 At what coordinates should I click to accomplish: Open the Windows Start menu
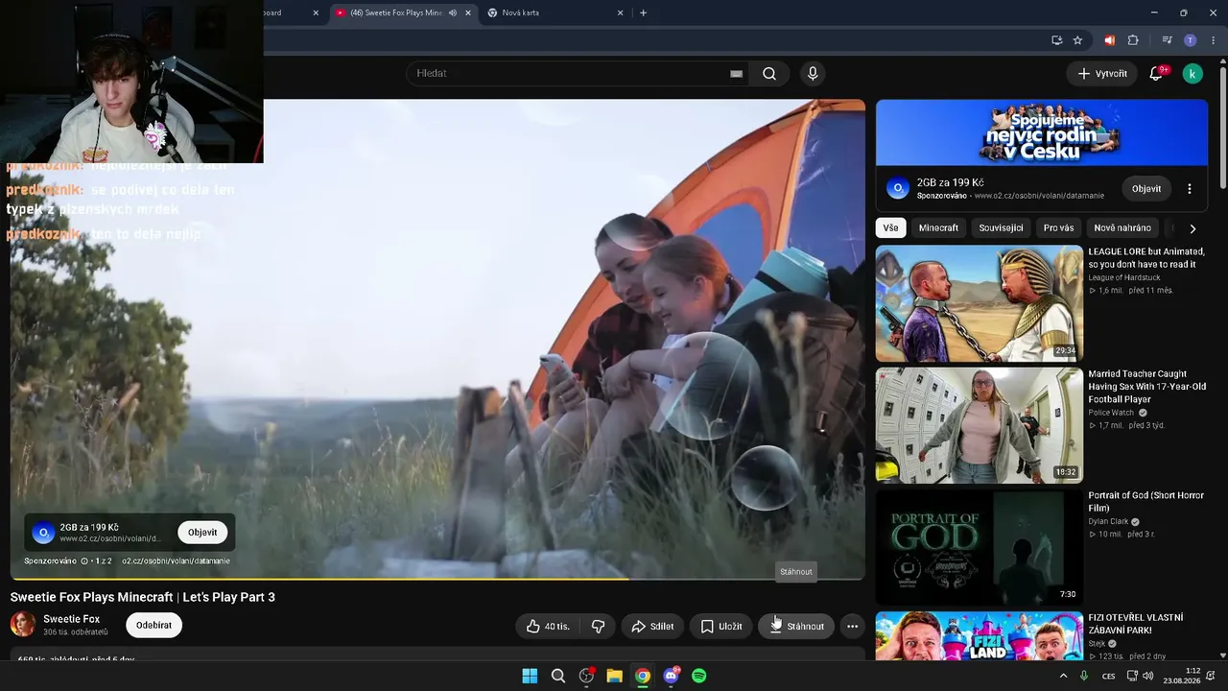530,676
